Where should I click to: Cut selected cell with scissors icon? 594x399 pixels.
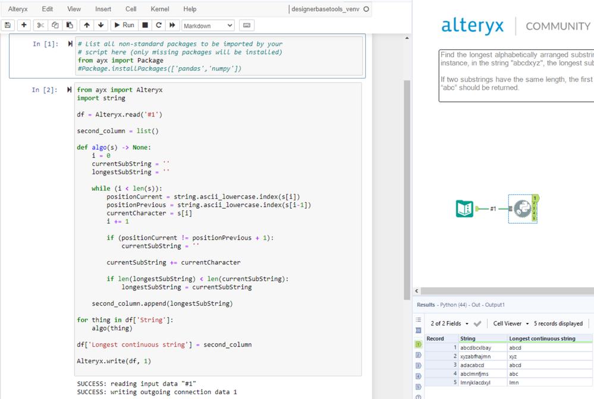[x=40, y=25]
